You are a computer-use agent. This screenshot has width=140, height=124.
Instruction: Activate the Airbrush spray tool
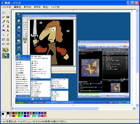pyautogui.click(x=3, y=30)
